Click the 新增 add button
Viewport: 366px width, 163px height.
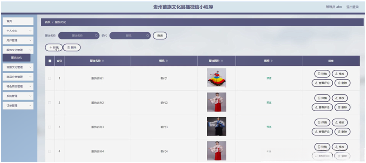pyautogui.click(x=53, y=47)
